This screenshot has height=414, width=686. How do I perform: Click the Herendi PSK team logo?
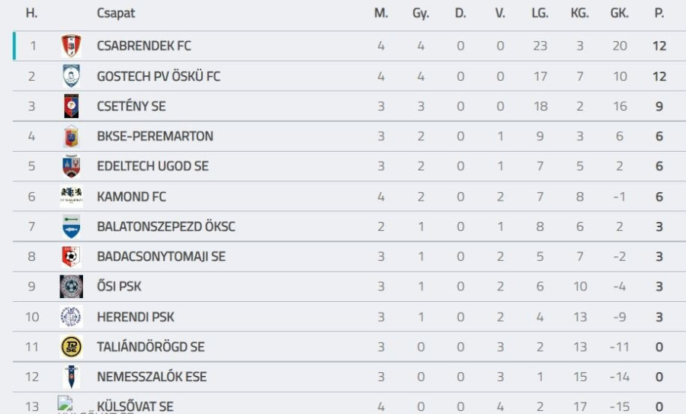pyautogui.click(x=71, y=316)
